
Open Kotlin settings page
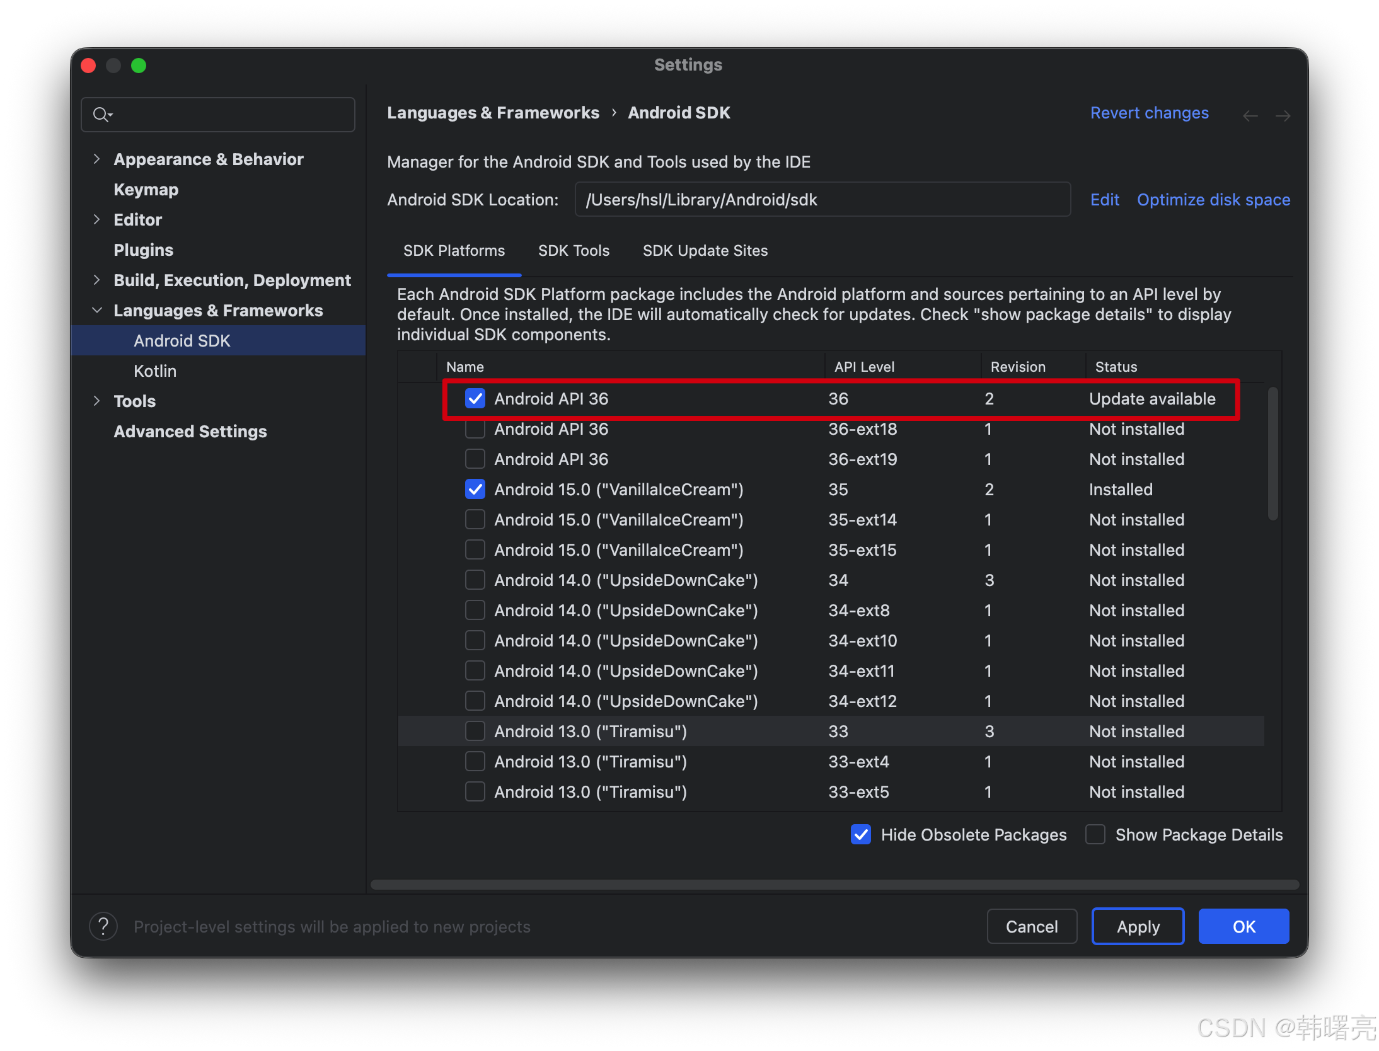(x=155, y=370)
